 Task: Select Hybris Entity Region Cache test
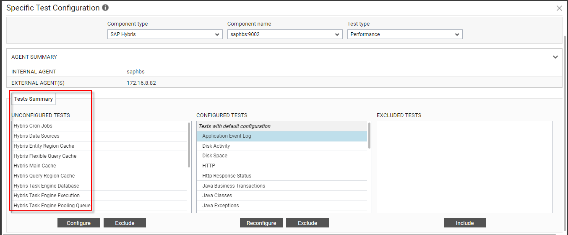[x=99, y=146]
